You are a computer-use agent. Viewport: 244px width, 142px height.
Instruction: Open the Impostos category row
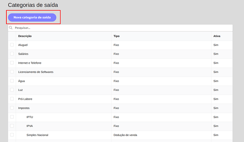[121, 108]
